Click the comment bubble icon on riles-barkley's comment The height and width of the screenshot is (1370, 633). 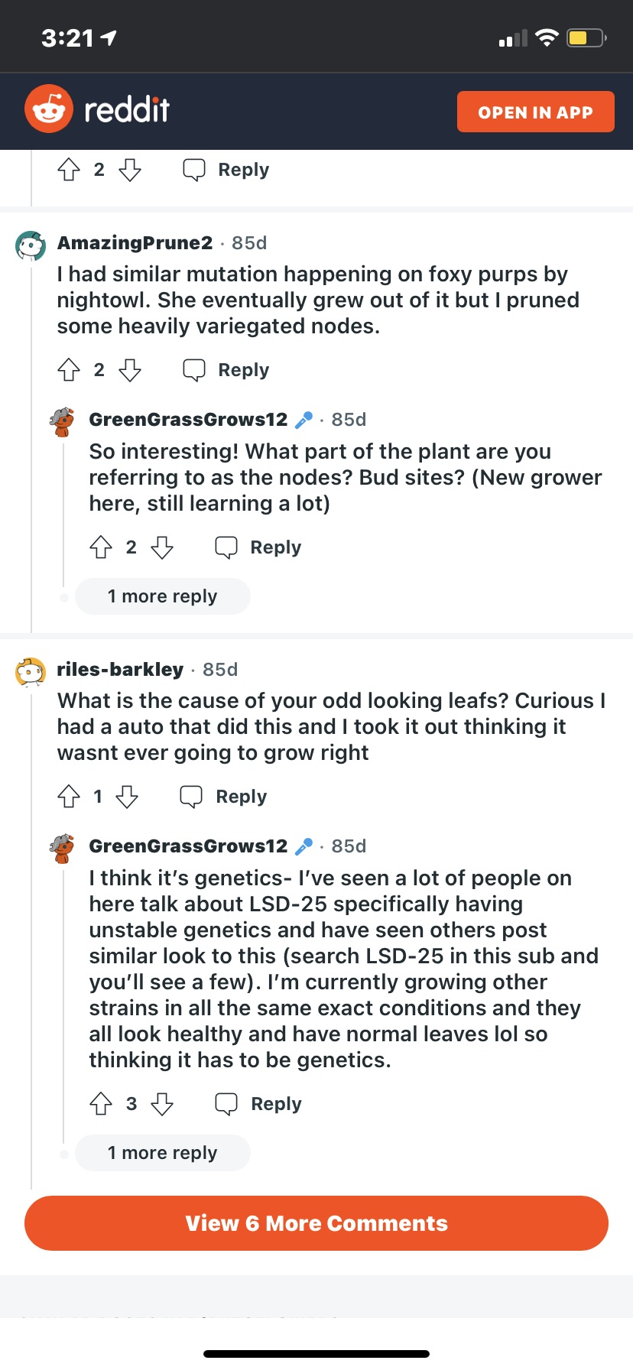pyautogui.click(x=191, y=797)
